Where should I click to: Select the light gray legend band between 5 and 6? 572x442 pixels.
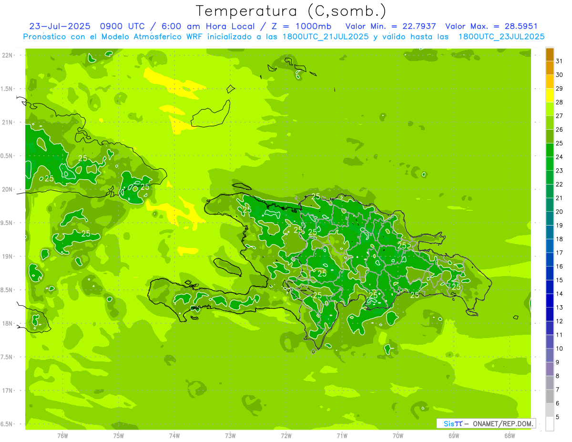pyautogui.click(x=550, y=410)
